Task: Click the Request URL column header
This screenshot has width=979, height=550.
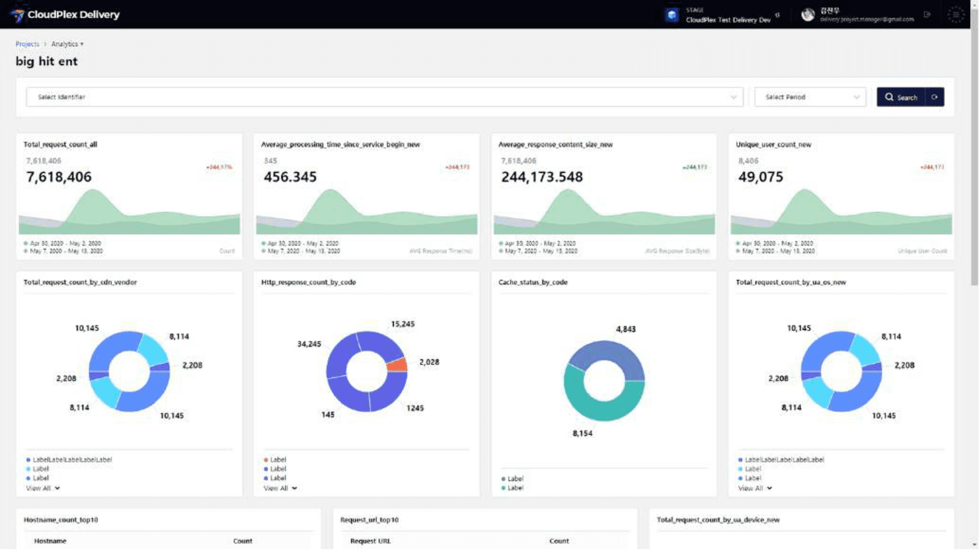Action: pyautogui.click(x=370, y=541)
